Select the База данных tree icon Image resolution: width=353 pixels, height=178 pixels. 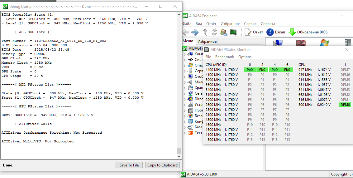click(191, 127)
